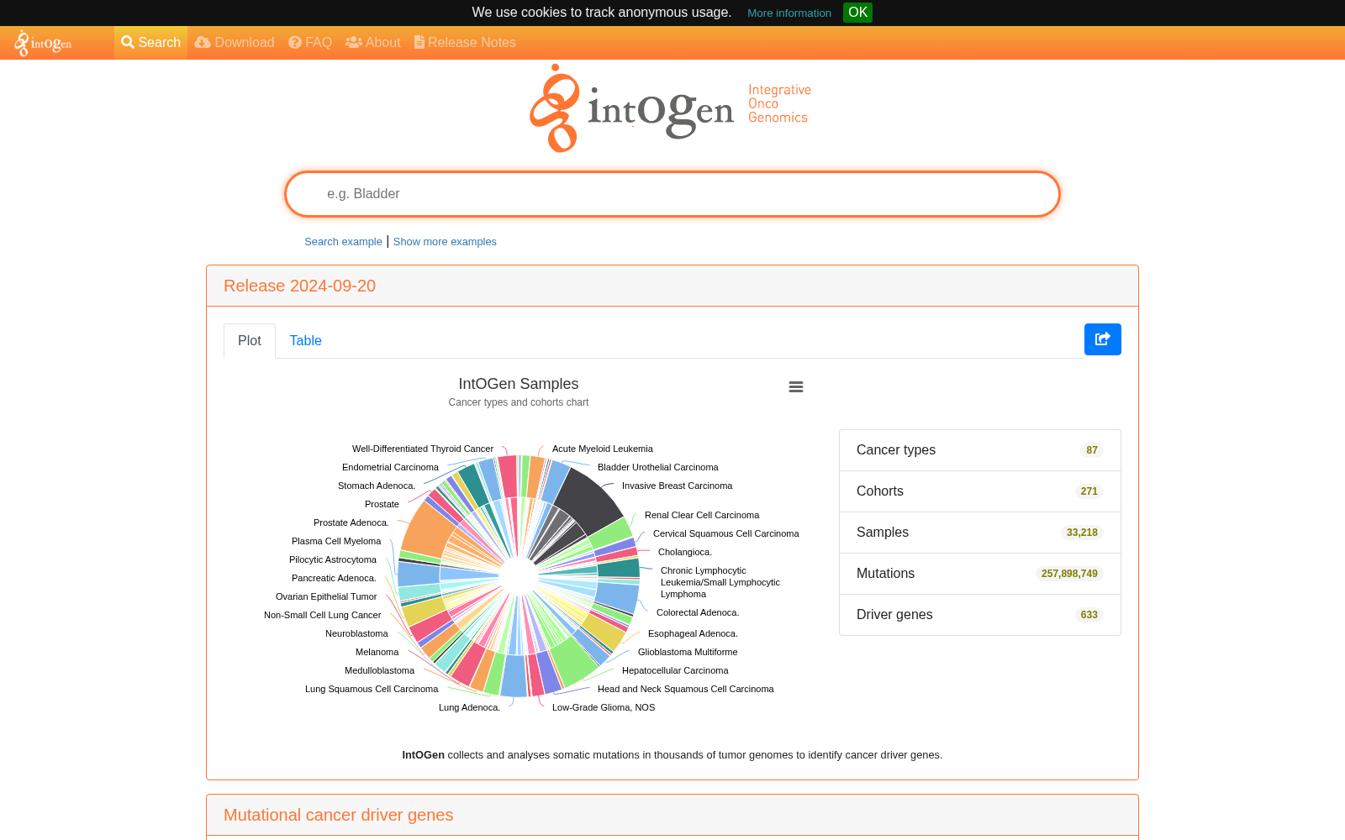Screen dimensions: 1345x840
Task: Click the Acute Myeloid Leukemia label
Action: click(x=603, y=449)
